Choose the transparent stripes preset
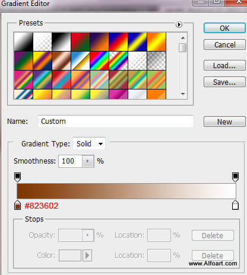Image resolution: width=247 pixels, height=275 pixels. [137, 60]
